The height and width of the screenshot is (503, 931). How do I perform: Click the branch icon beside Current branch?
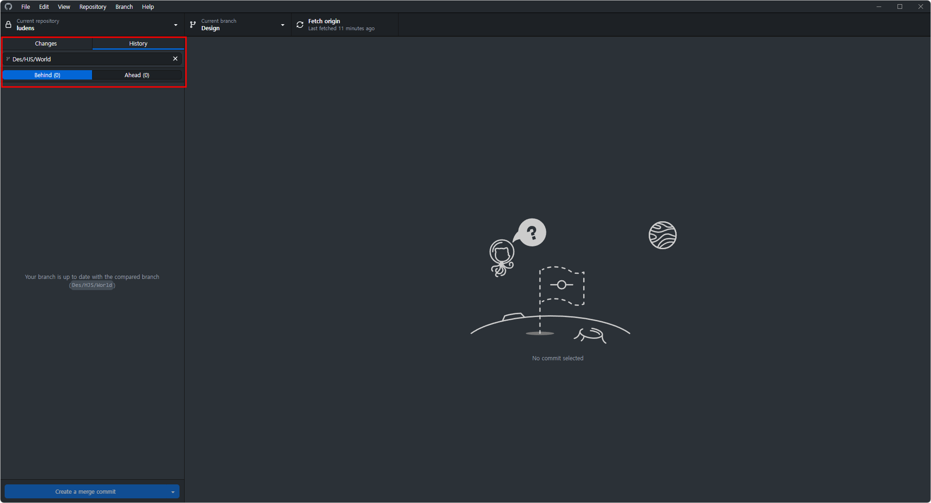click(x=193, y=25)
